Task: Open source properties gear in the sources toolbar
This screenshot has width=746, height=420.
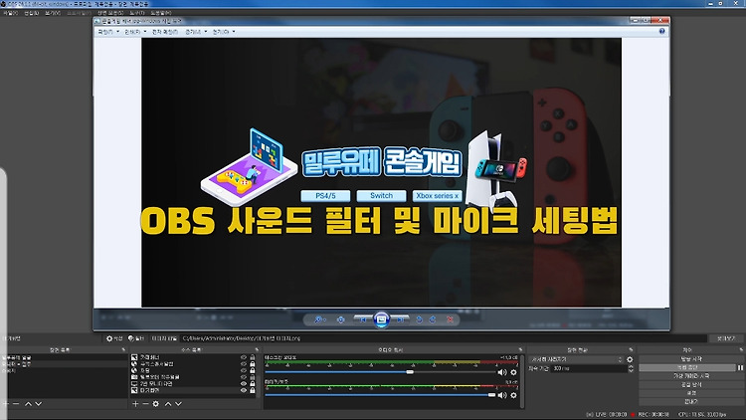Action: [155, 404]
